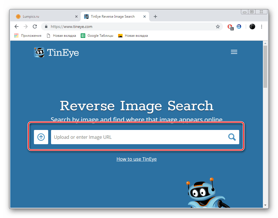Open the How to use TinEye link
Image resolution: width=278 pixels, height=218 pixels.
(x=137, y=159)
